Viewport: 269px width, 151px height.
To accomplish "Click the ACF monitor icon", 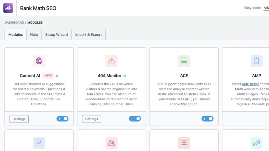I will pyautogui.click(x=184, y=61).
